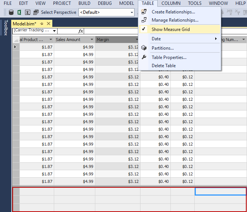The height and width of the screenshot is (212, 247).
Task: Click the Manage Relationships menu icon
Action: coord(144,20)
